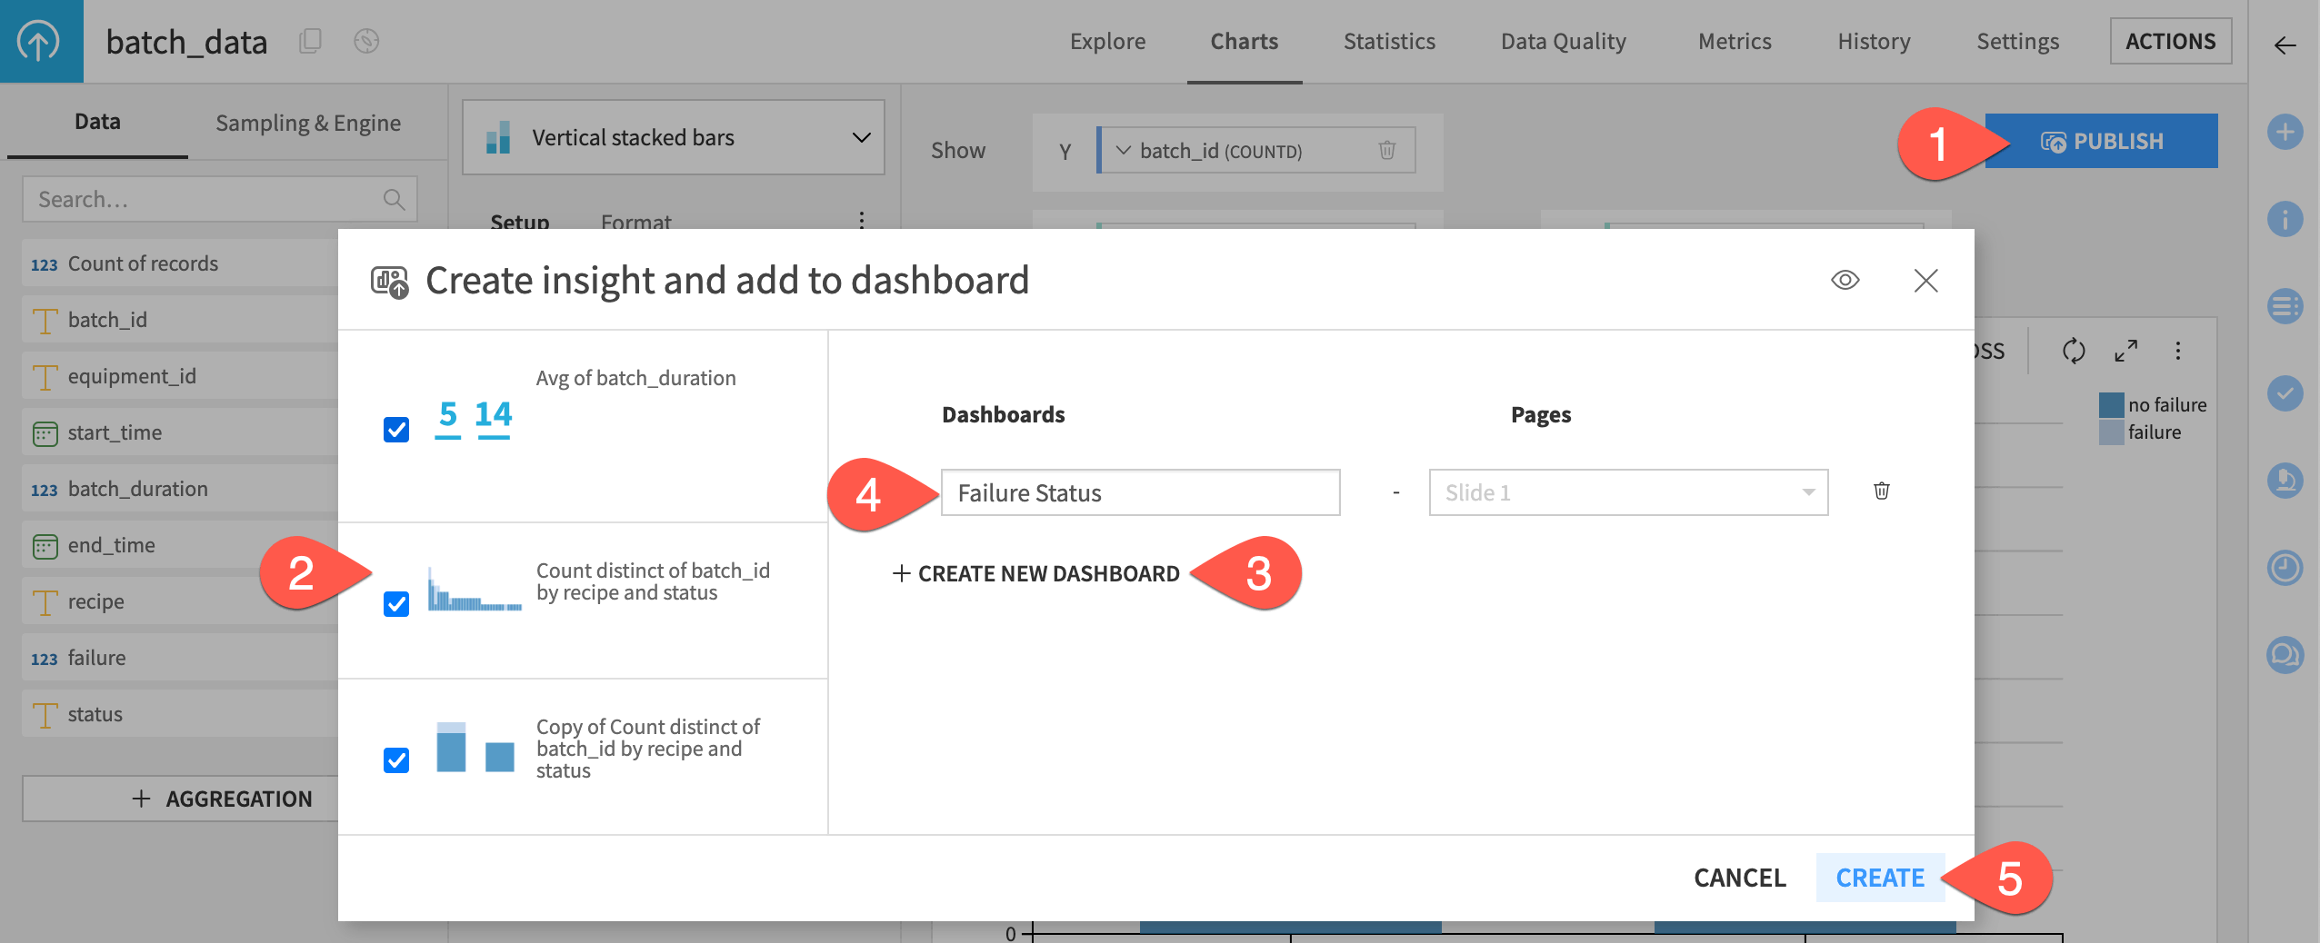The height and width of the screenshot is (943, 2320).
Task: Click the checkmark icon in right sidebar
Action: tap(2285, 393)
